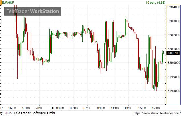Click the EURHUF symbol label
This screenshot has width=181, height=116.
[x=8, y=3]
